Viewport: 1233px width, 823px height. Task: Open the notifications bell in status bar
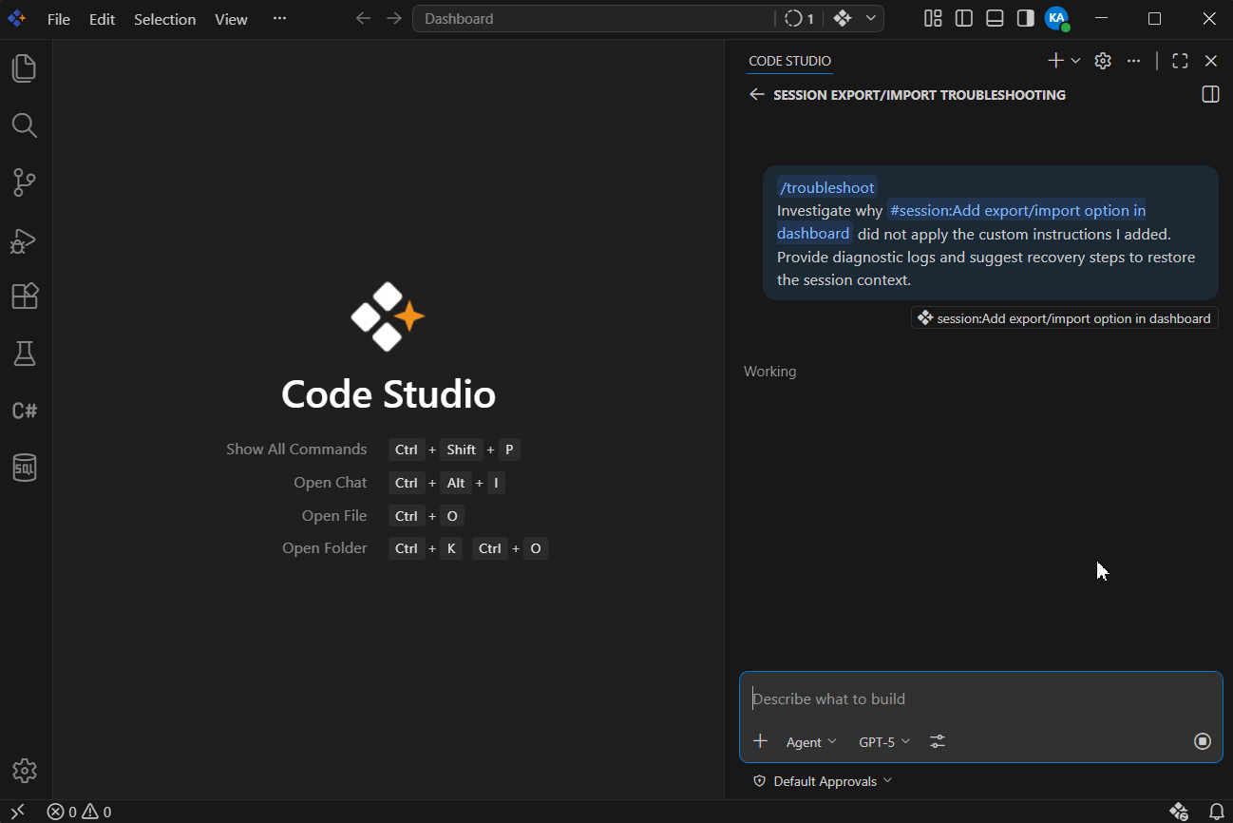pos(1216,812)
